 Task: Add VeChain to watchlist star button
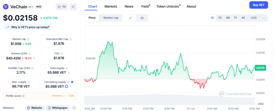62,7
